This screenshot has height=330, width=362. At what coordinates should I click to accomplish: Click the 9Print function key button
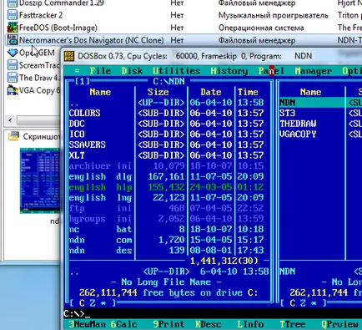(x=168, y=324)
